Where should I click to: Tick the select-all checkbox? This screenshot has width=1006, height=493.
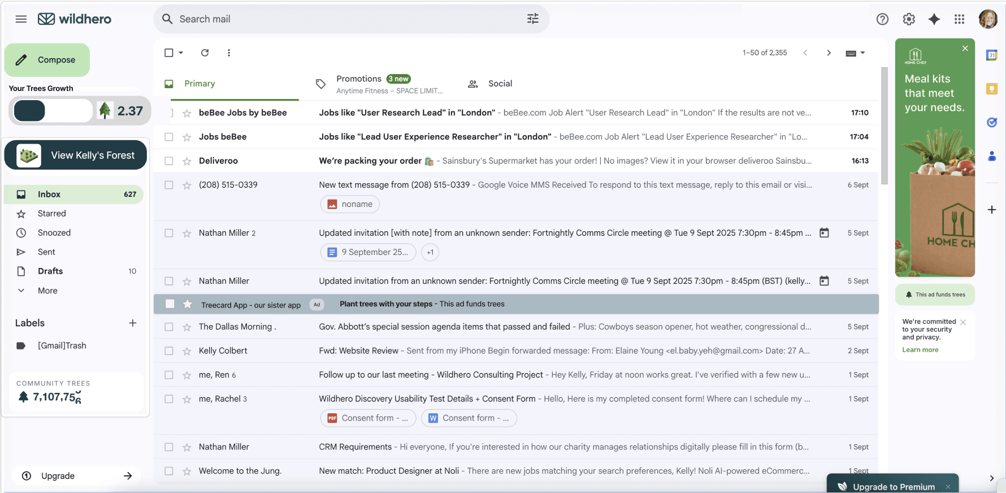(x=169, y=53)
